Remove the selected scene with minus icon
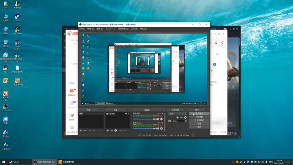The width and height of the screenshot is (293, 165). 85,131
